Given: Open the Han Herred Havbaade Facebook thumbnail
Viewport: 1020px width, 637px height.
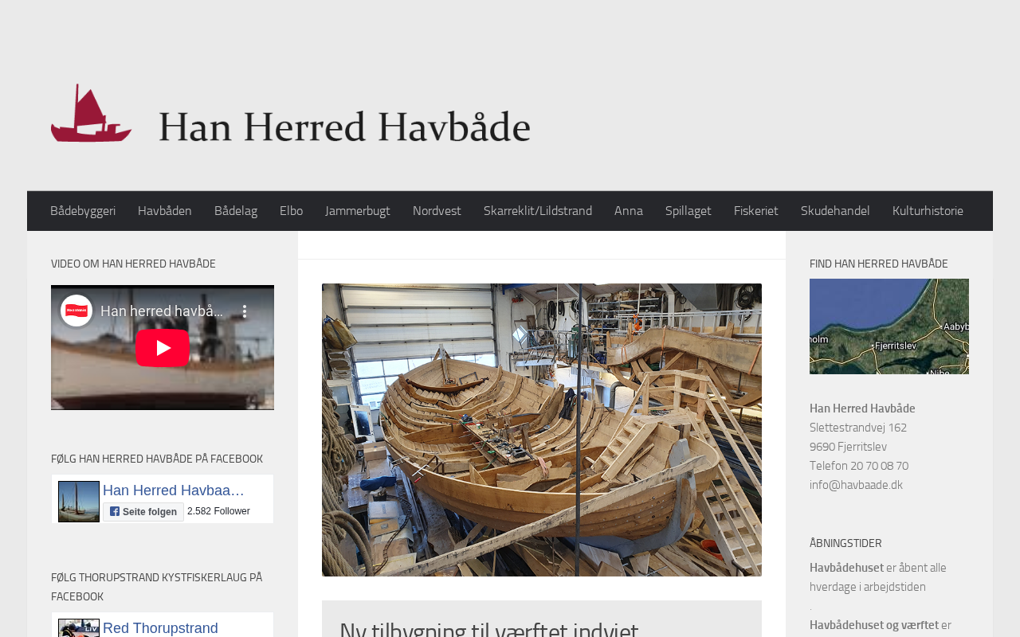Looking at the screenshot, I should 79,502.
